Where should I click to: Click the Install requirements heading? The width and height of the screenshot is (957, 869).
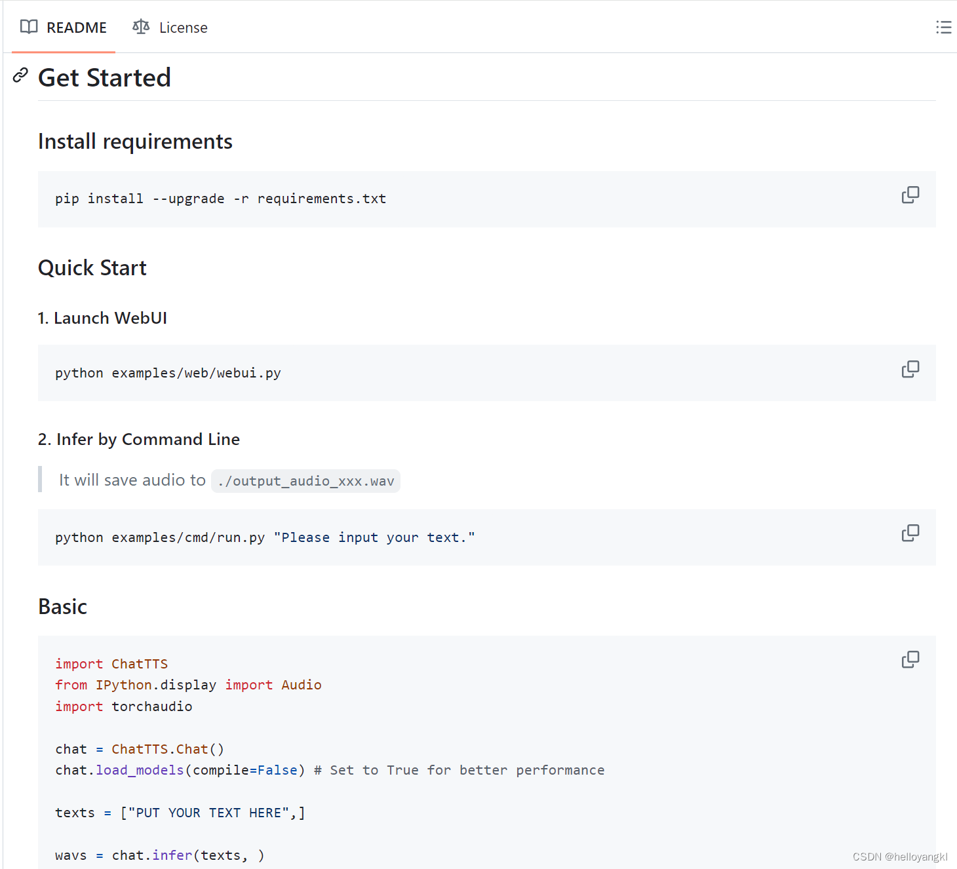click(x=135, y=142)
